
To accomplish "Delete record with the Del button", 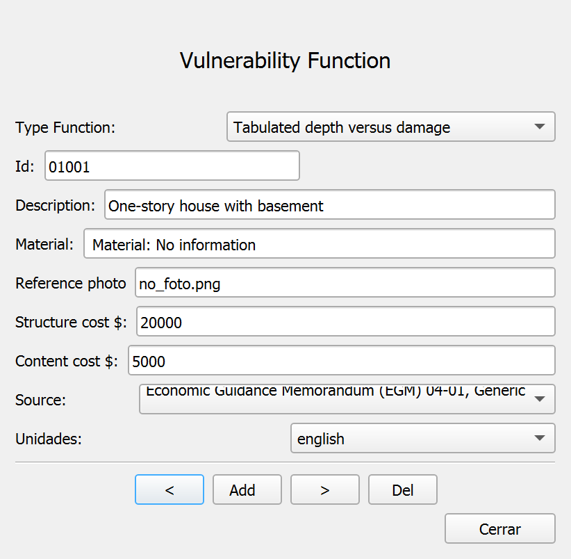I will pos(403,489).
